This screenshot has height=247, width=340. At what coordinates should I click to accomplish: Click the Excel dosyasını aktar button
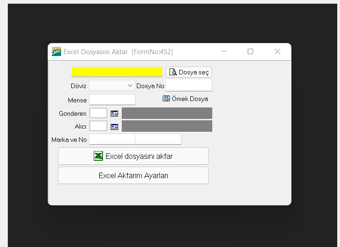(133, 156)
